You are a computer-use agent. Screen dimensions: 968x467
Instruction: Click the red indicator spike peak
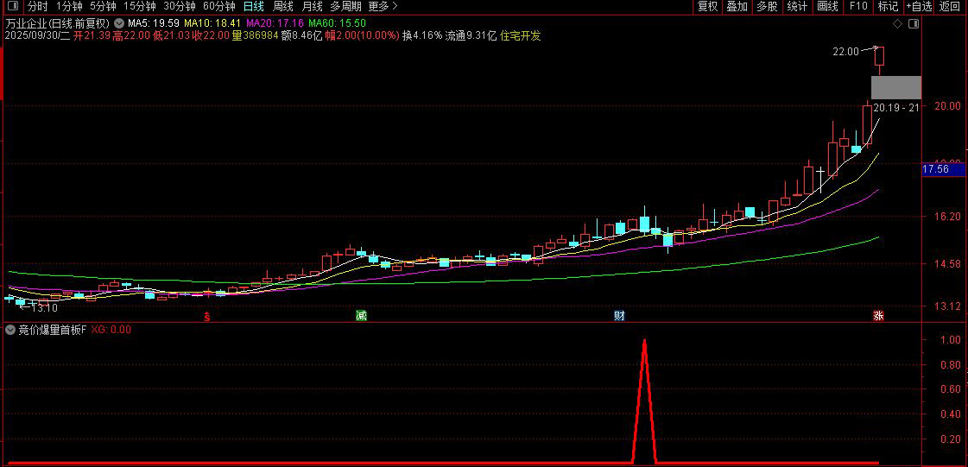pos(644,341)
